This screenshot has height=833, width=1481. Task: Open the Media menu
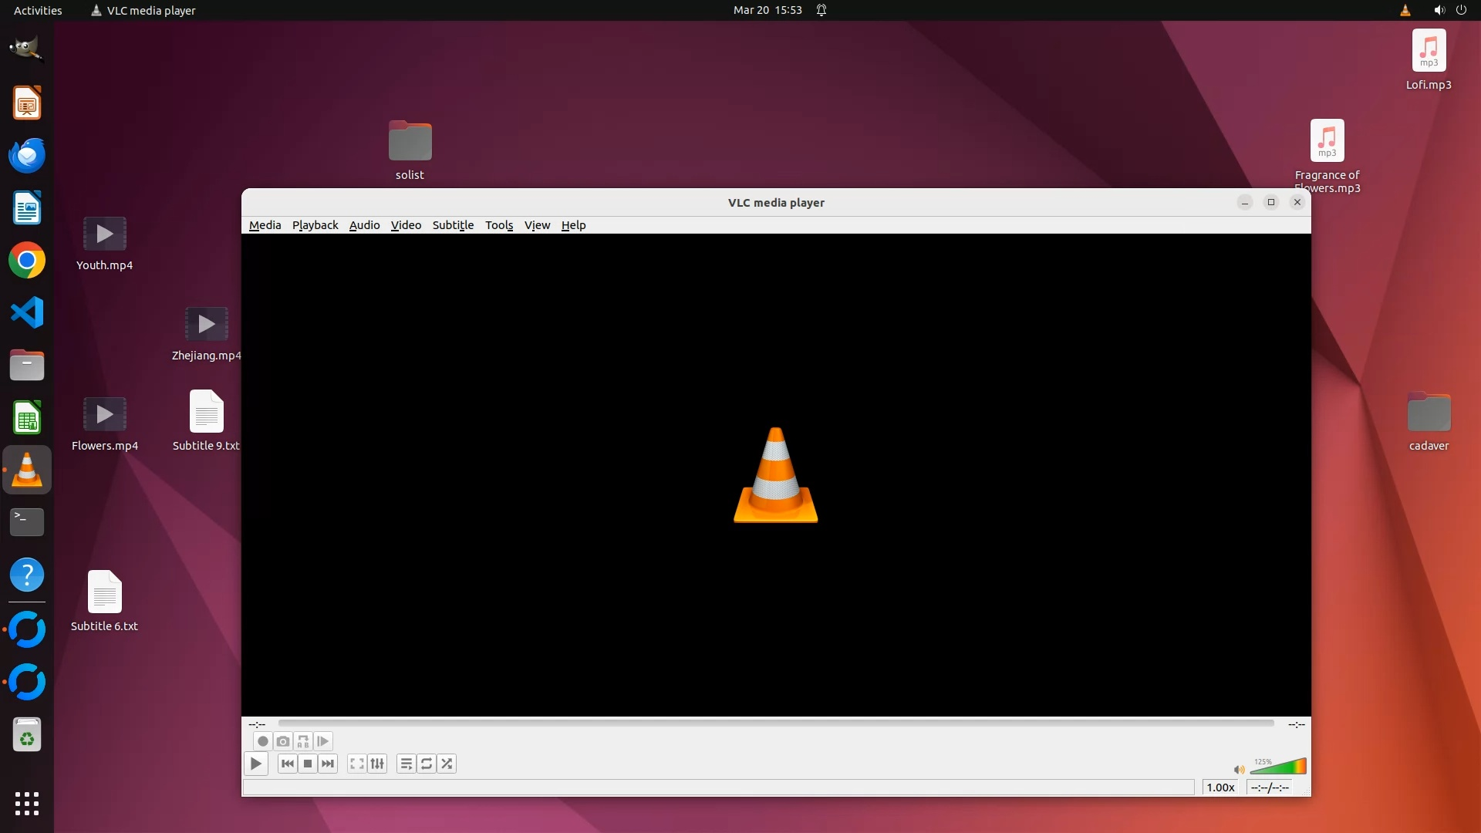(265, 225)
